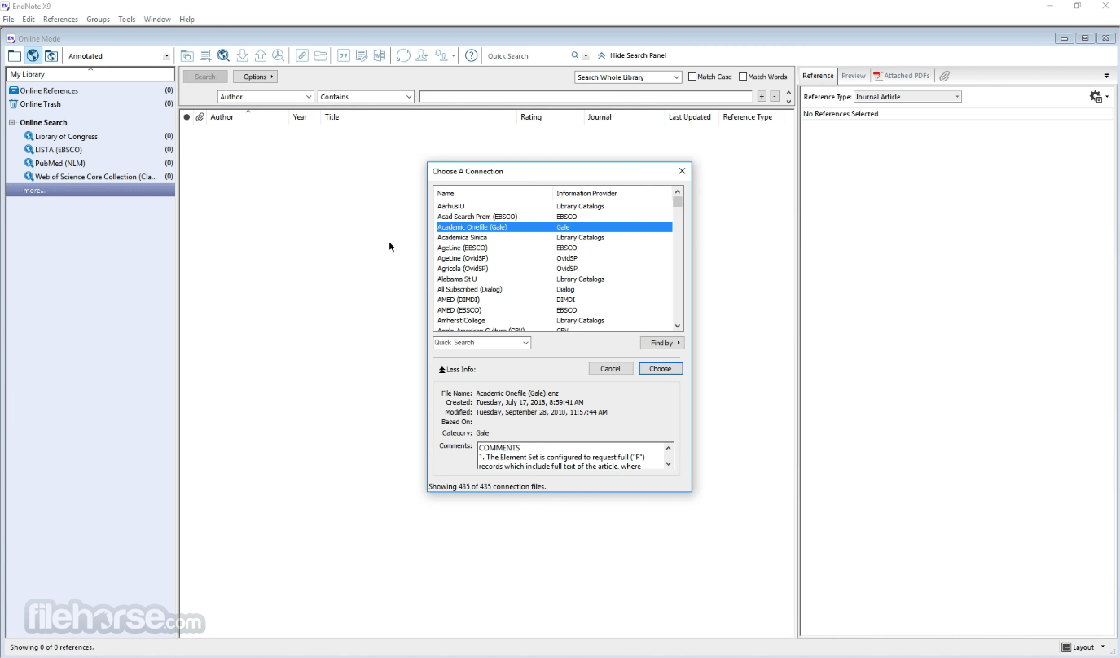Open the Window menu

[x=157, y=20]
